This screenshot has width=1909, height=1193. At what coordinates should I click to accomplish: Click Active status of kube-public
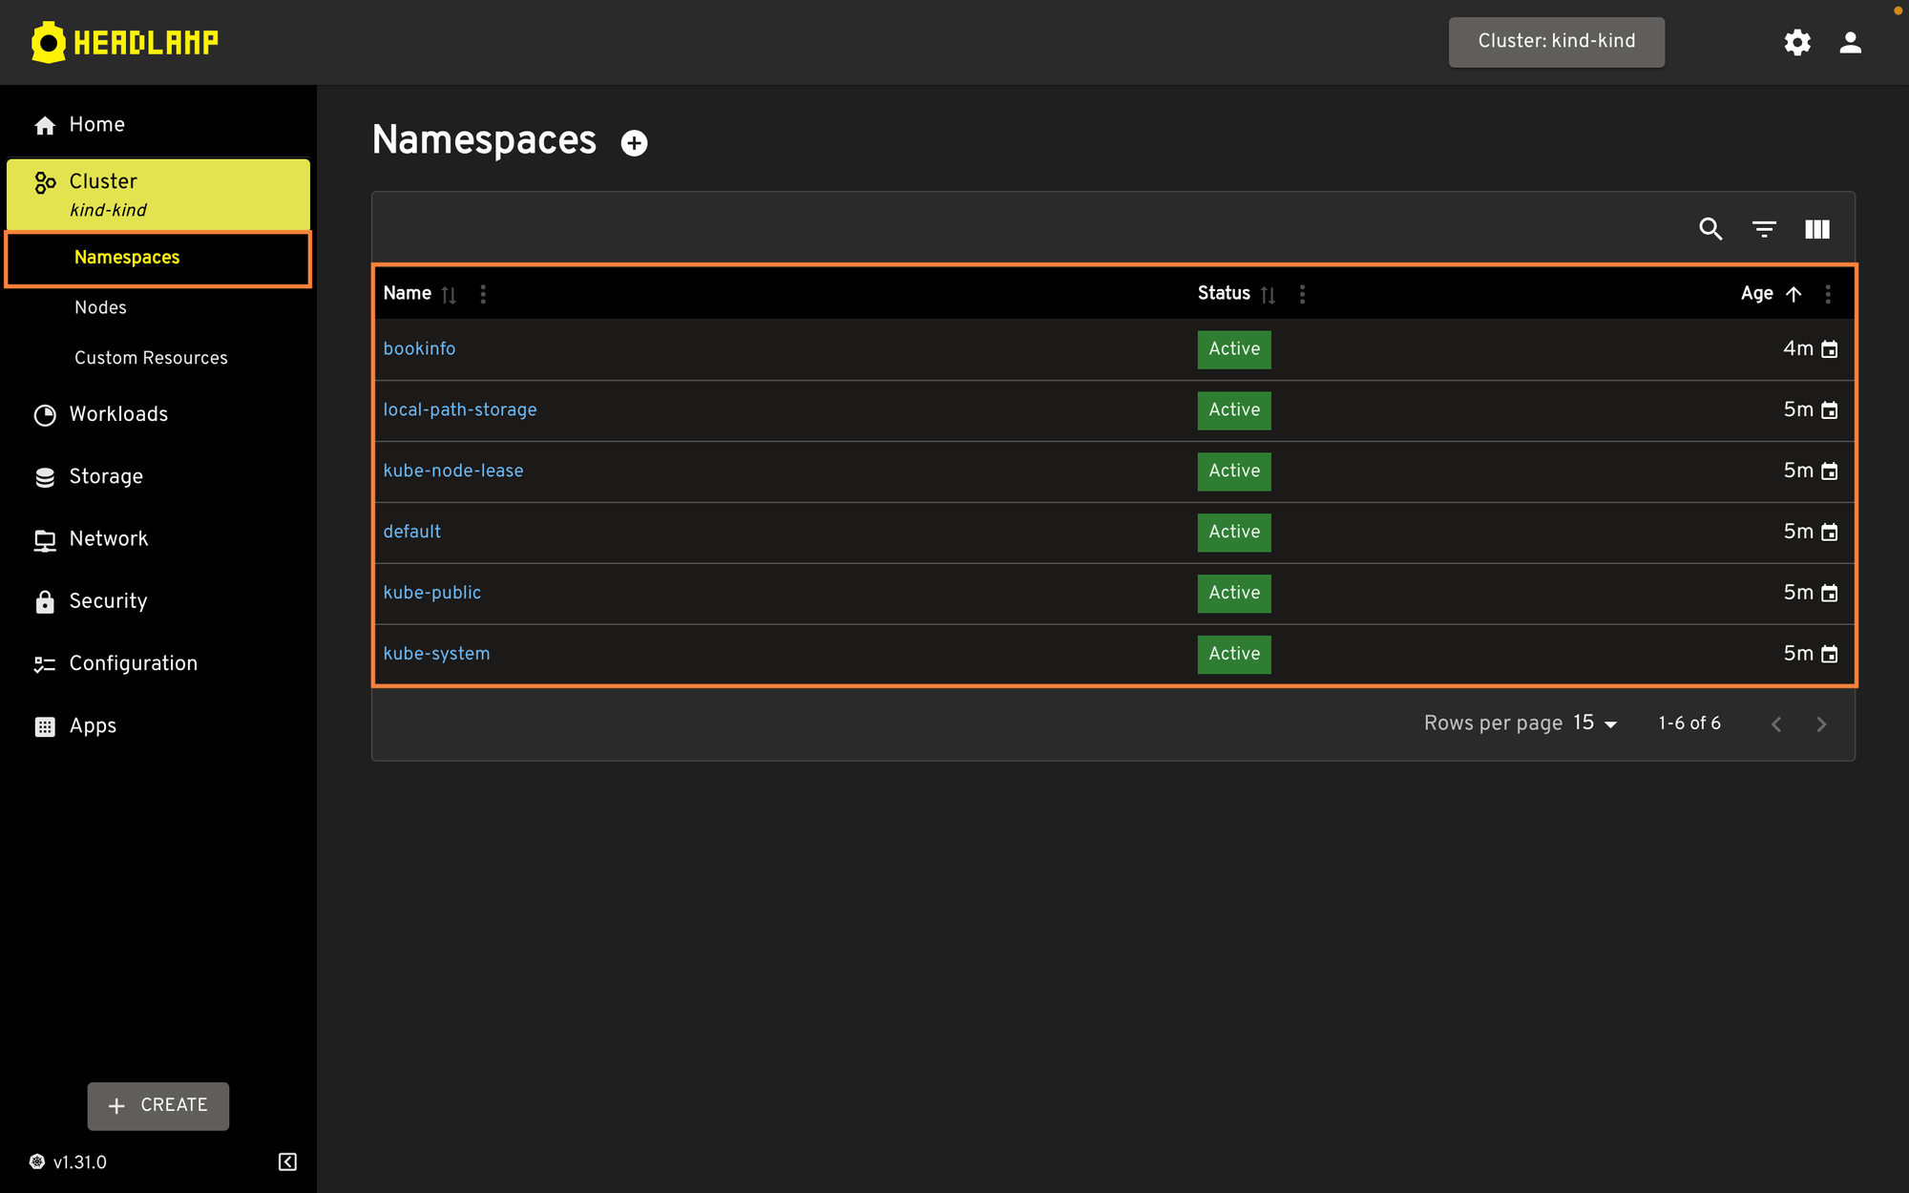point(1234,594)
